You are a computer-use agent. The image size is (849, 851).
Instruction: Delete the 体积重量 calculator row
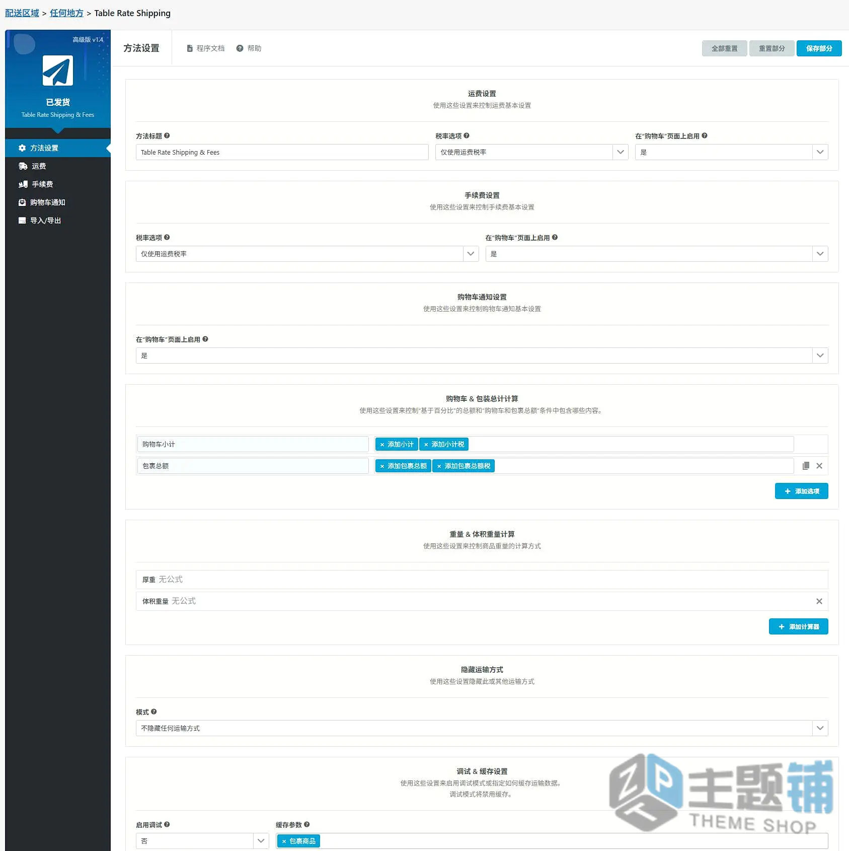[x=819, y=601]
